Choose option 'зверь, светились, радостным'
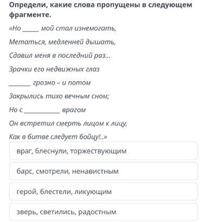 (x=104, y=212)
